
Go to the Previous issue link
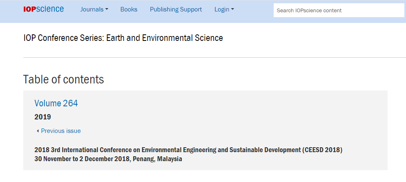60,131
